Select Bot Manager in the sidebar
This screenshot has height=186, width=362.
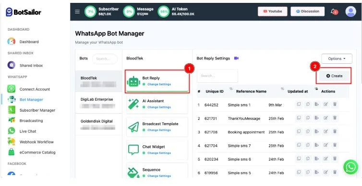[25, 100]
